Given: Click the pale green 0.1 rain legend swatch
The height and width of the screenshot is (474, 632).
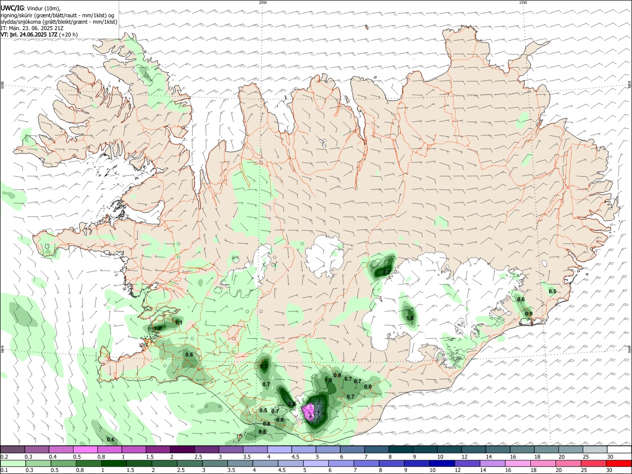Looking at the screenshot, I should 13,463.
